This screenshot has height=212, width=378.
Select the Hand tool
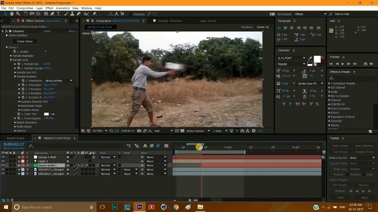(x=12, y=14)
